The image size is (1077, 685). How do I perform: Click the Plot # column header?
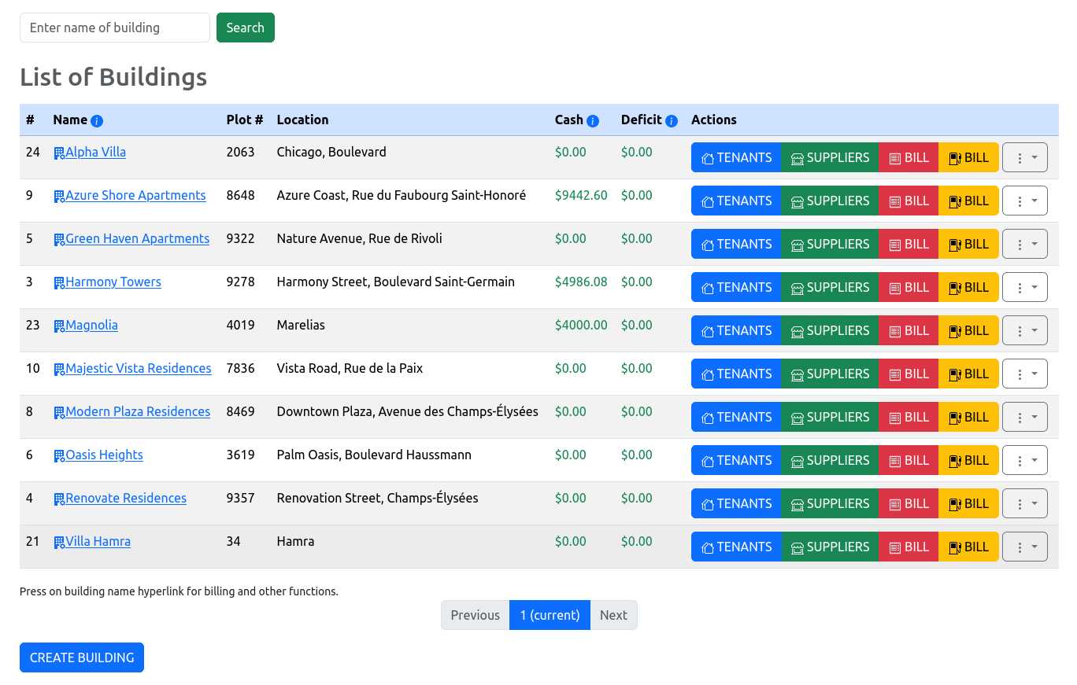point(245,120)
